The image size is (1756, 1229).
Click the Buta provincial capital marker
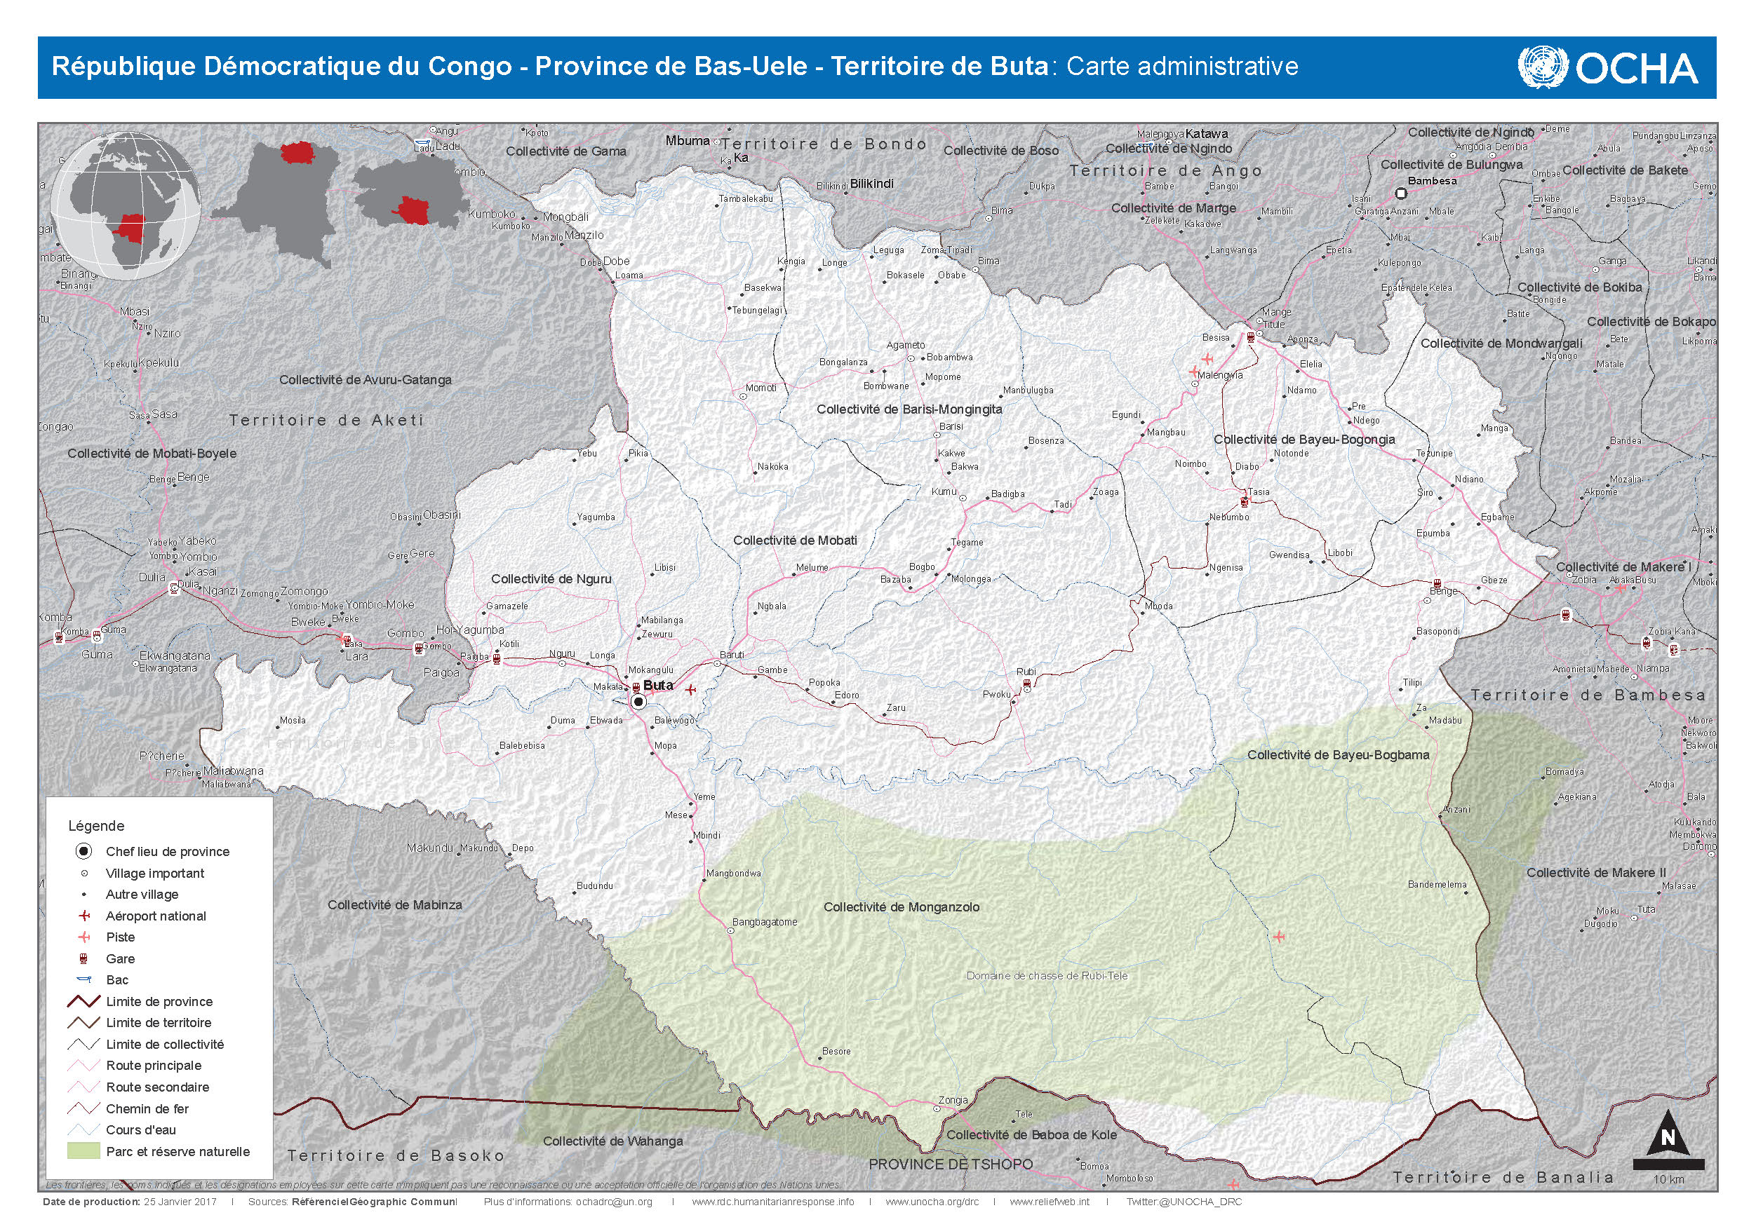click(638, 702)
